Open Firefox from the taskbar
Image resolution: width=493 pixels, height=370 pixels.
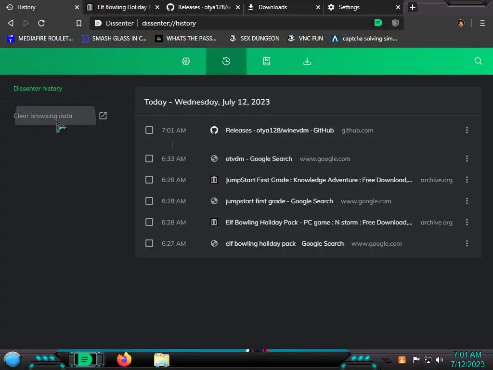pos(124,359)
